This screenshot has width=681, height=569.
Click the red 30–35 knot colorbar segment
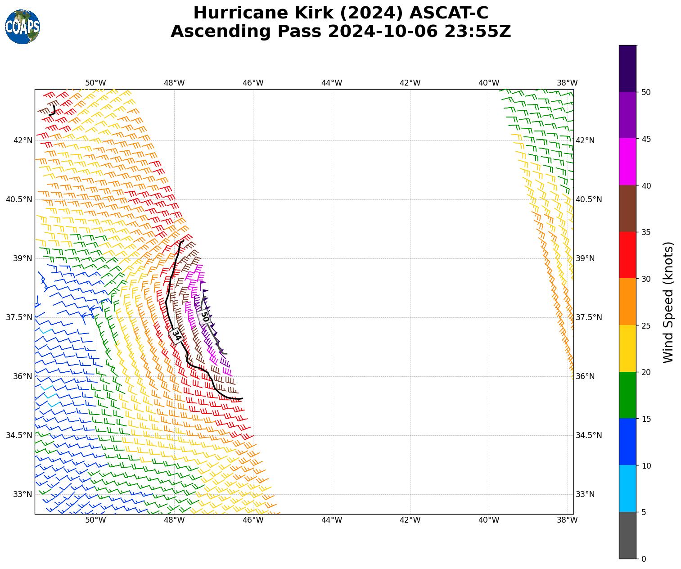coord(627,255)
